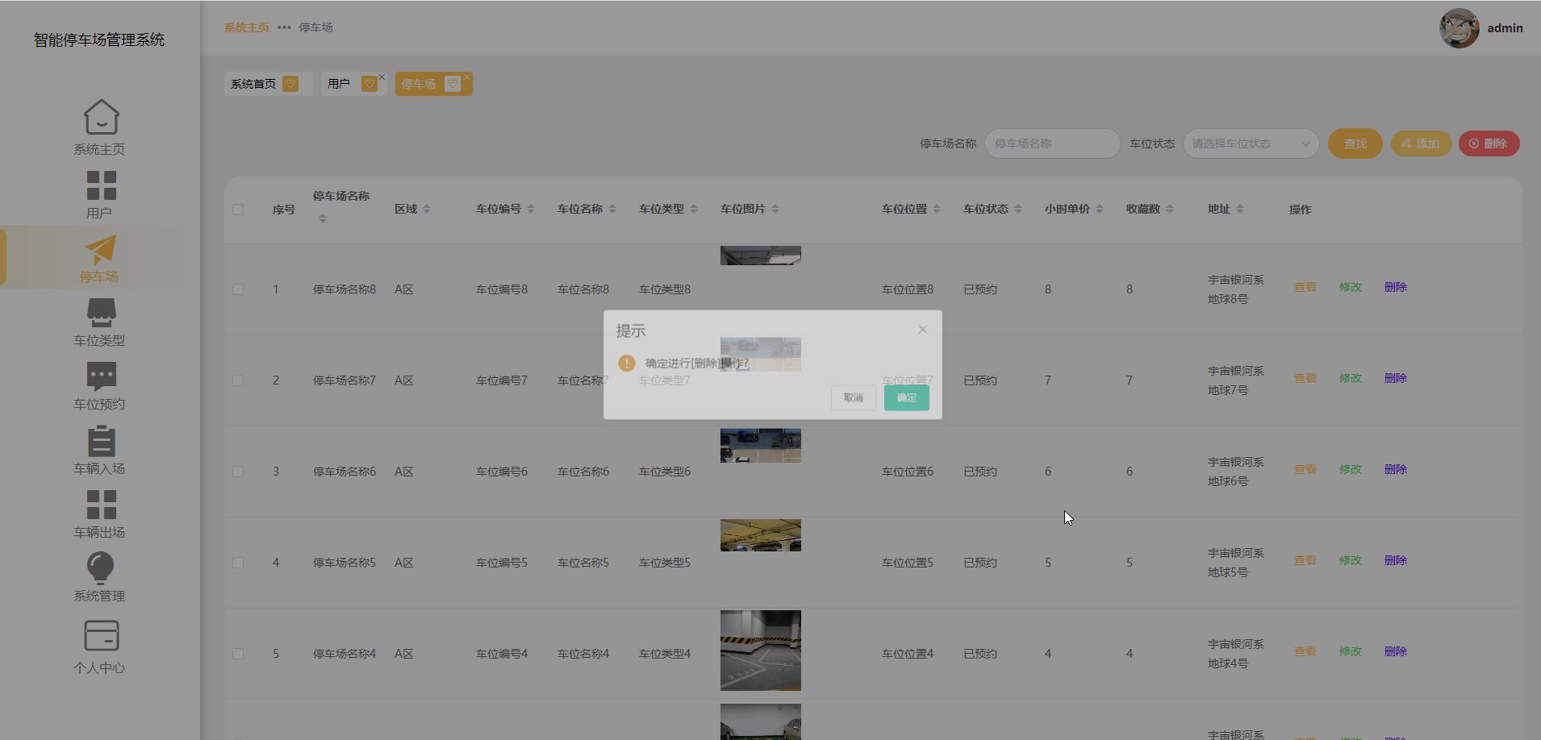Click the heart icon on 用户 tab
This screenshot has width=1541, height=740.
(x=369, y=84)
